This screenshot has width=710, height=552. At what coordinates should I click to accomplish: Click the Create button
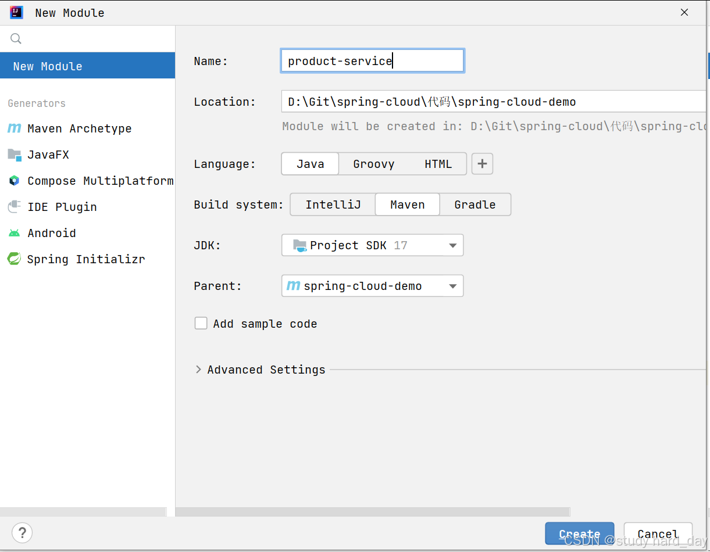[x=579, y=533]
